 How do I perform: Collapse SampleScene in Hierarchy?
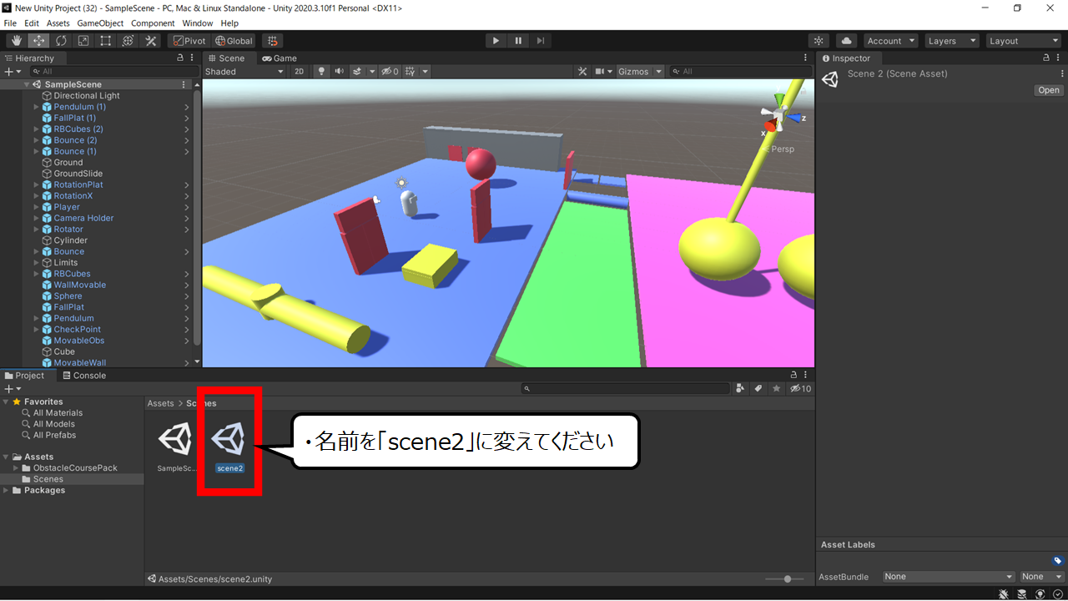(26, 84)
